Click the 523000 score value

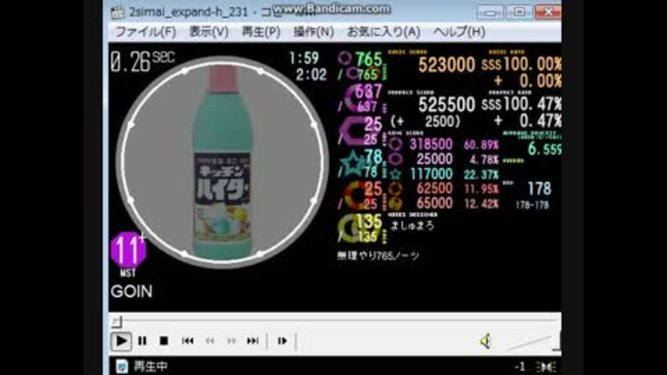click(x=447, y=65)
